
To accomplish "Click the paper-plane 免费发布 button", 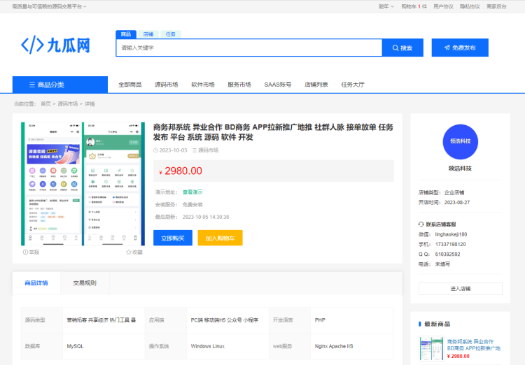I will pyautogui.click(x=460, y=48).
